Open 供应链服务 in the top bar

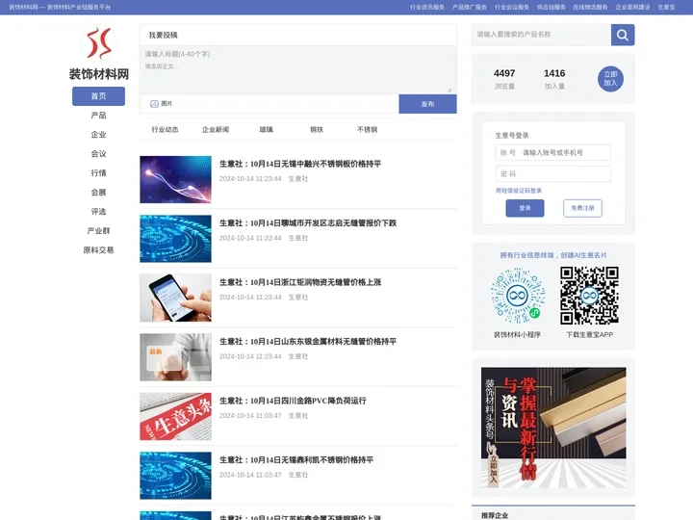click(x=552, y=7)
